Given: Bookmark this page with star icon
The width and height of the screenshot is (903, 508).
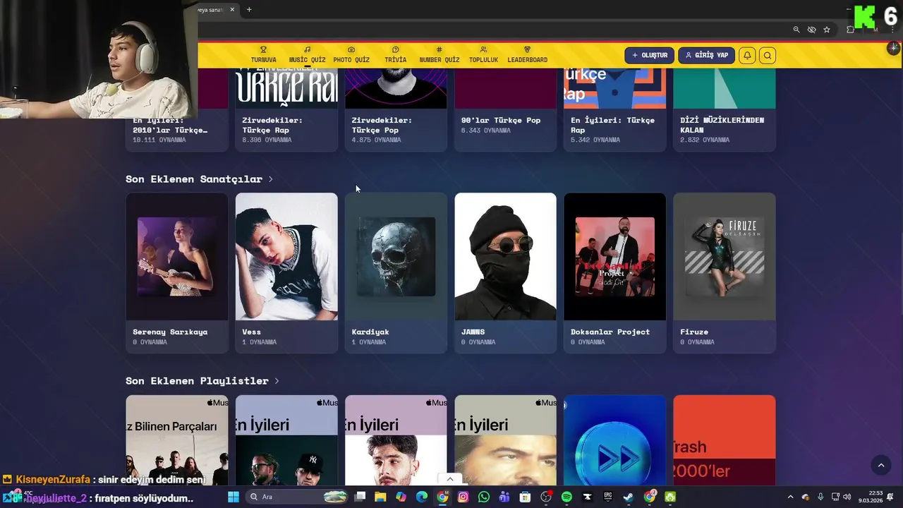Looking at the screenshot, I should tap(827, 30).
